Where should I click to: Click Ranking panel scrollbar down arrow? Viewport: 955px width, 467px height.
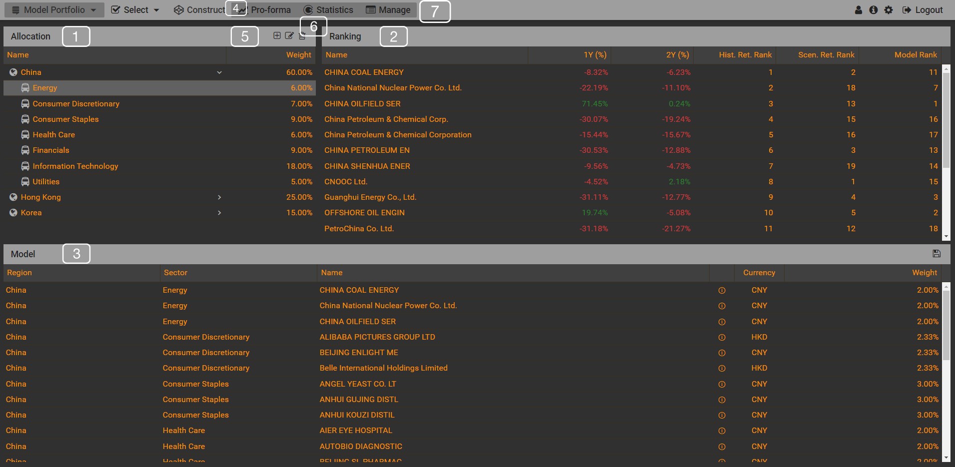946,237
